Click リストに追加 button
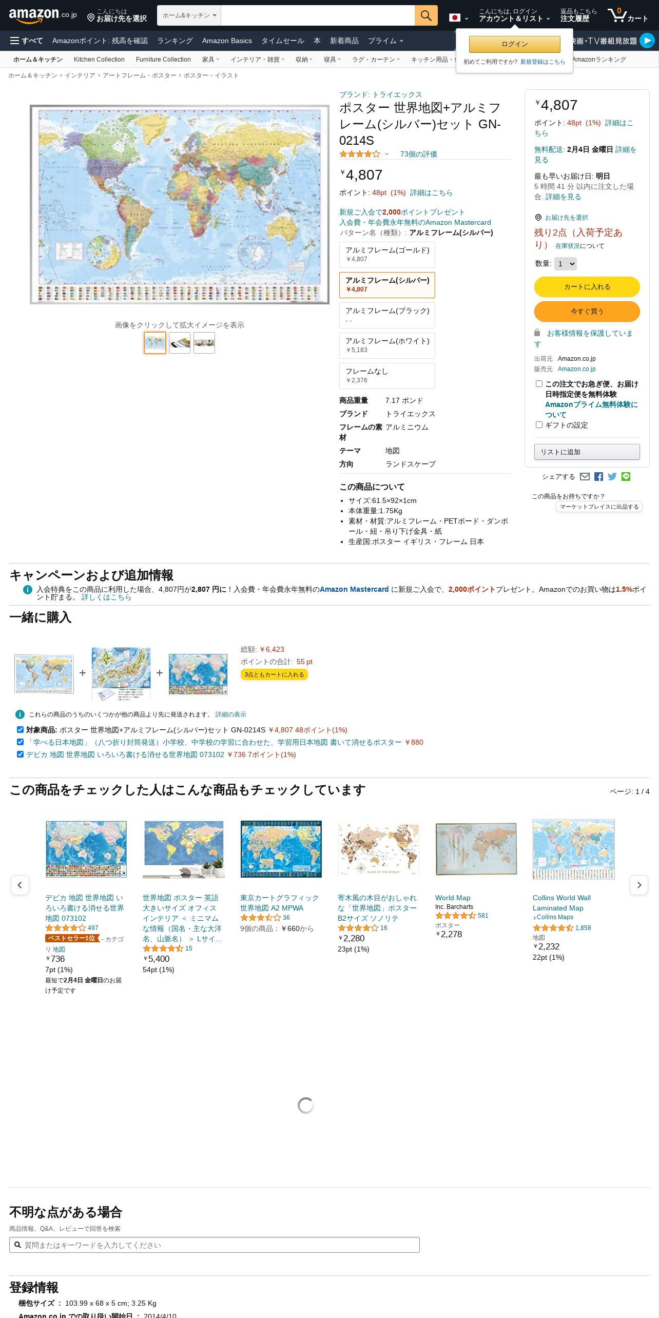Image resolution: width=659 pixels, height=1318 pixels. [x=587, y=452]
